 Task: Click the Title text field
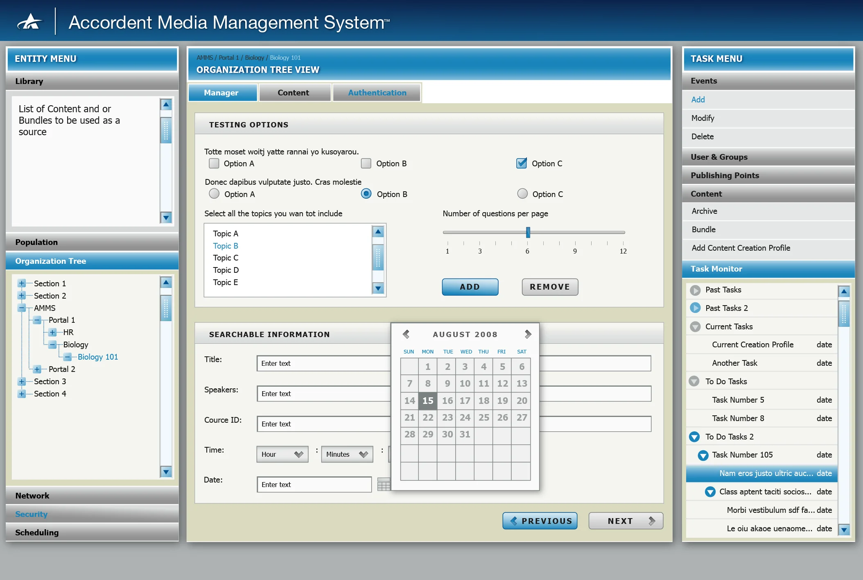point(454,363)
